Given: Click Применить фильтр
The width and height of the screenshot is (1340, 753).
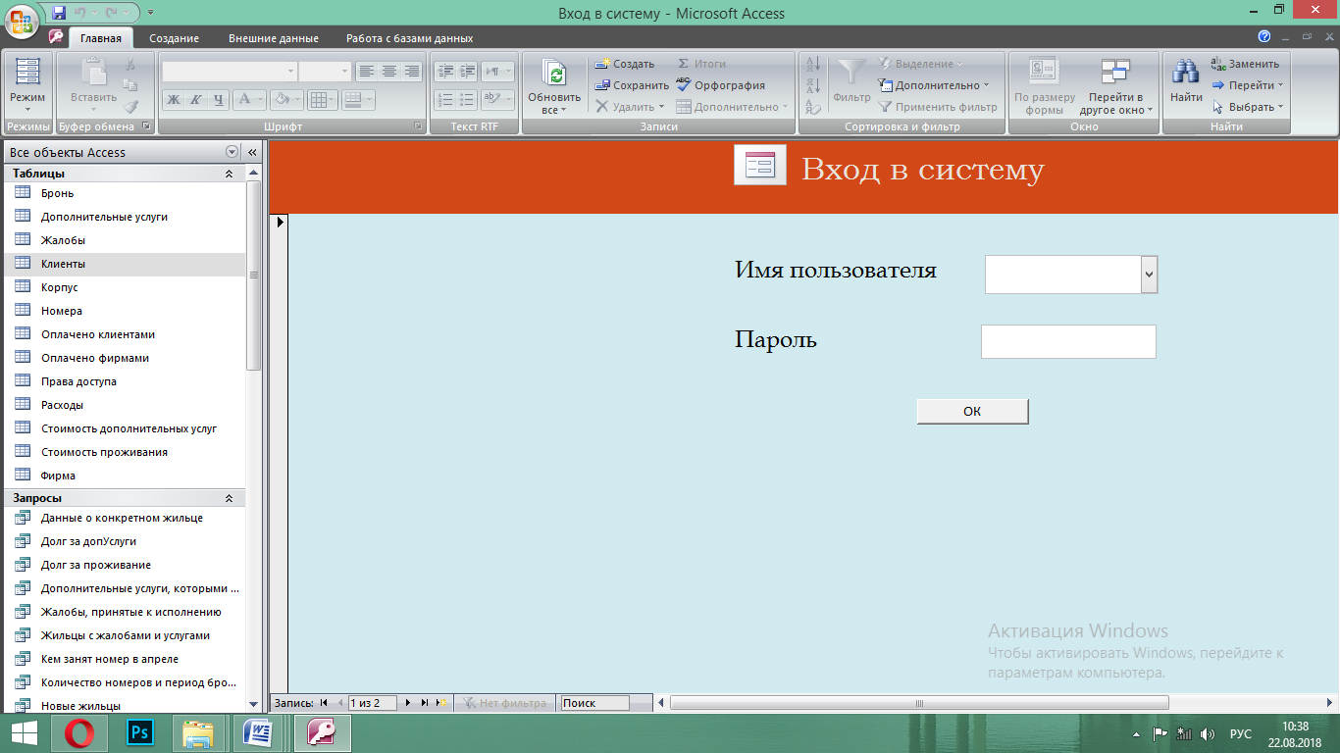Looking at the screenshot, I should click(x=937, y=107).
